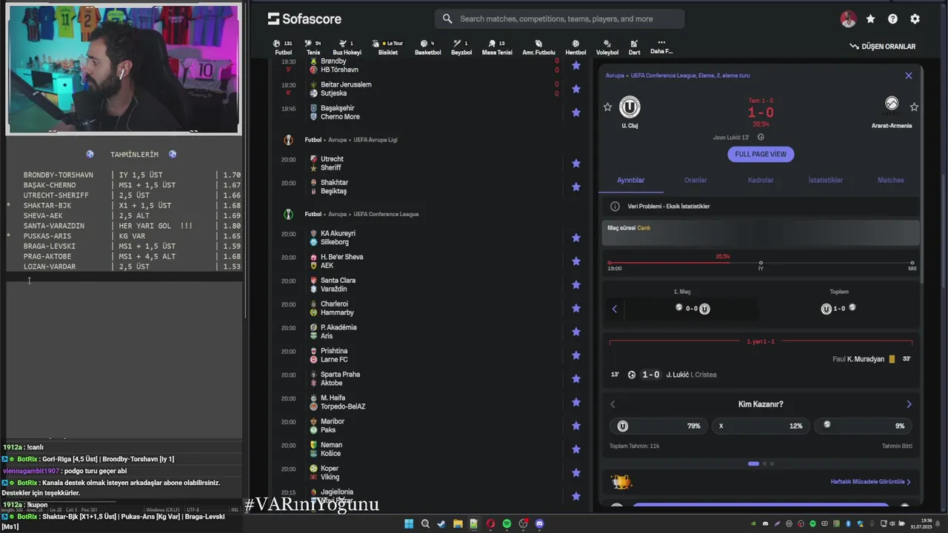The width and height of the screenshot is (948, 533).
Task: Vote draw X at 12%
Action: [761, 426]
